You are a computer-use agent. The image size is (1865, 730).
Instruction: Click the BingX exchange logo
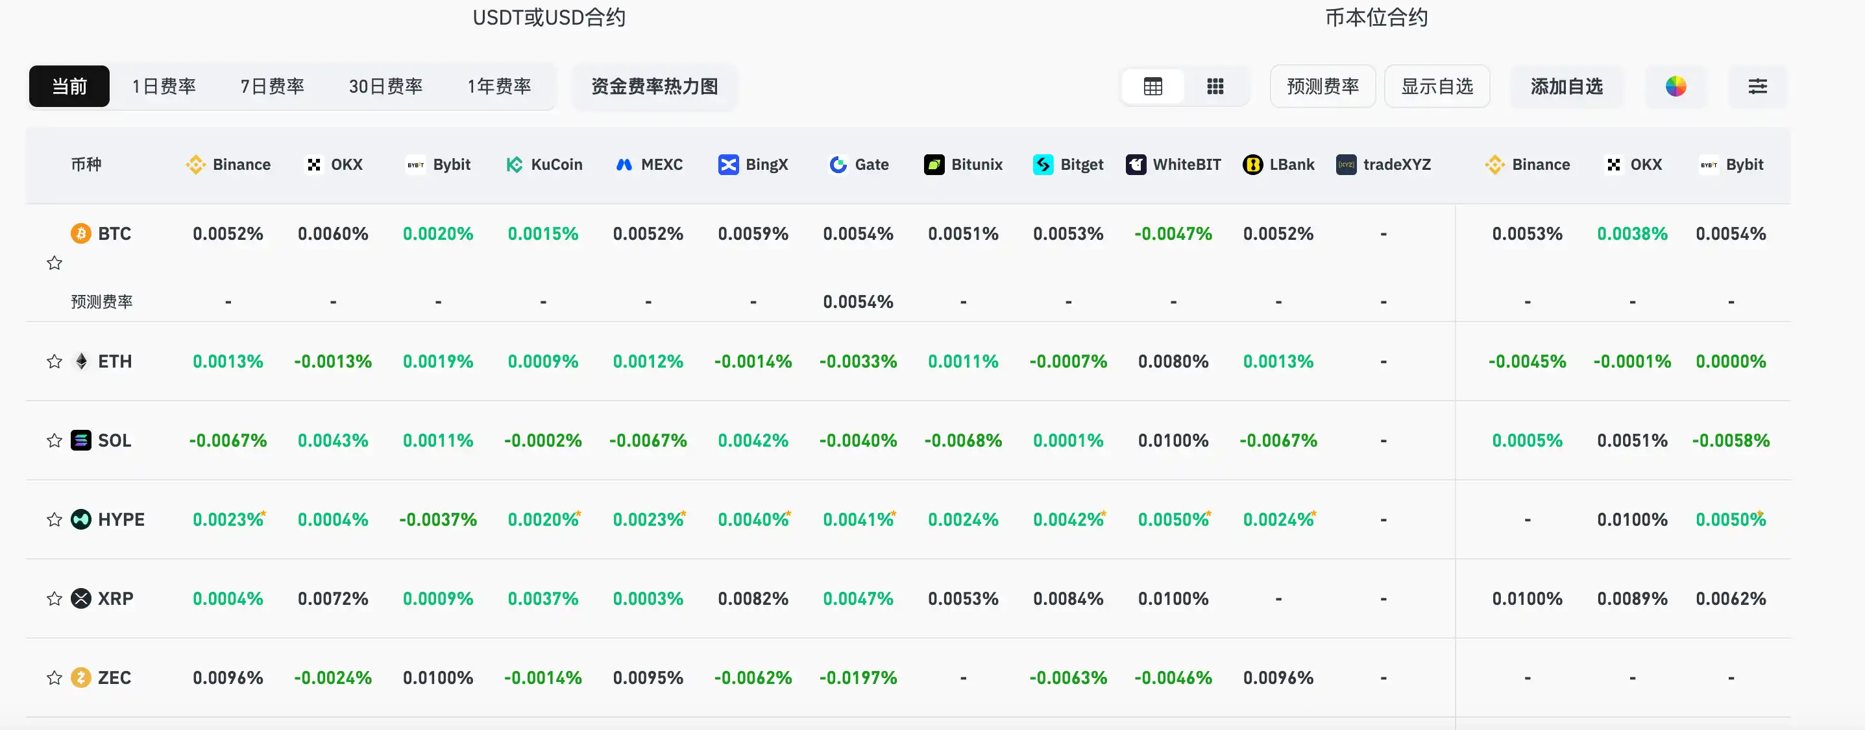(x=728, y=165)
